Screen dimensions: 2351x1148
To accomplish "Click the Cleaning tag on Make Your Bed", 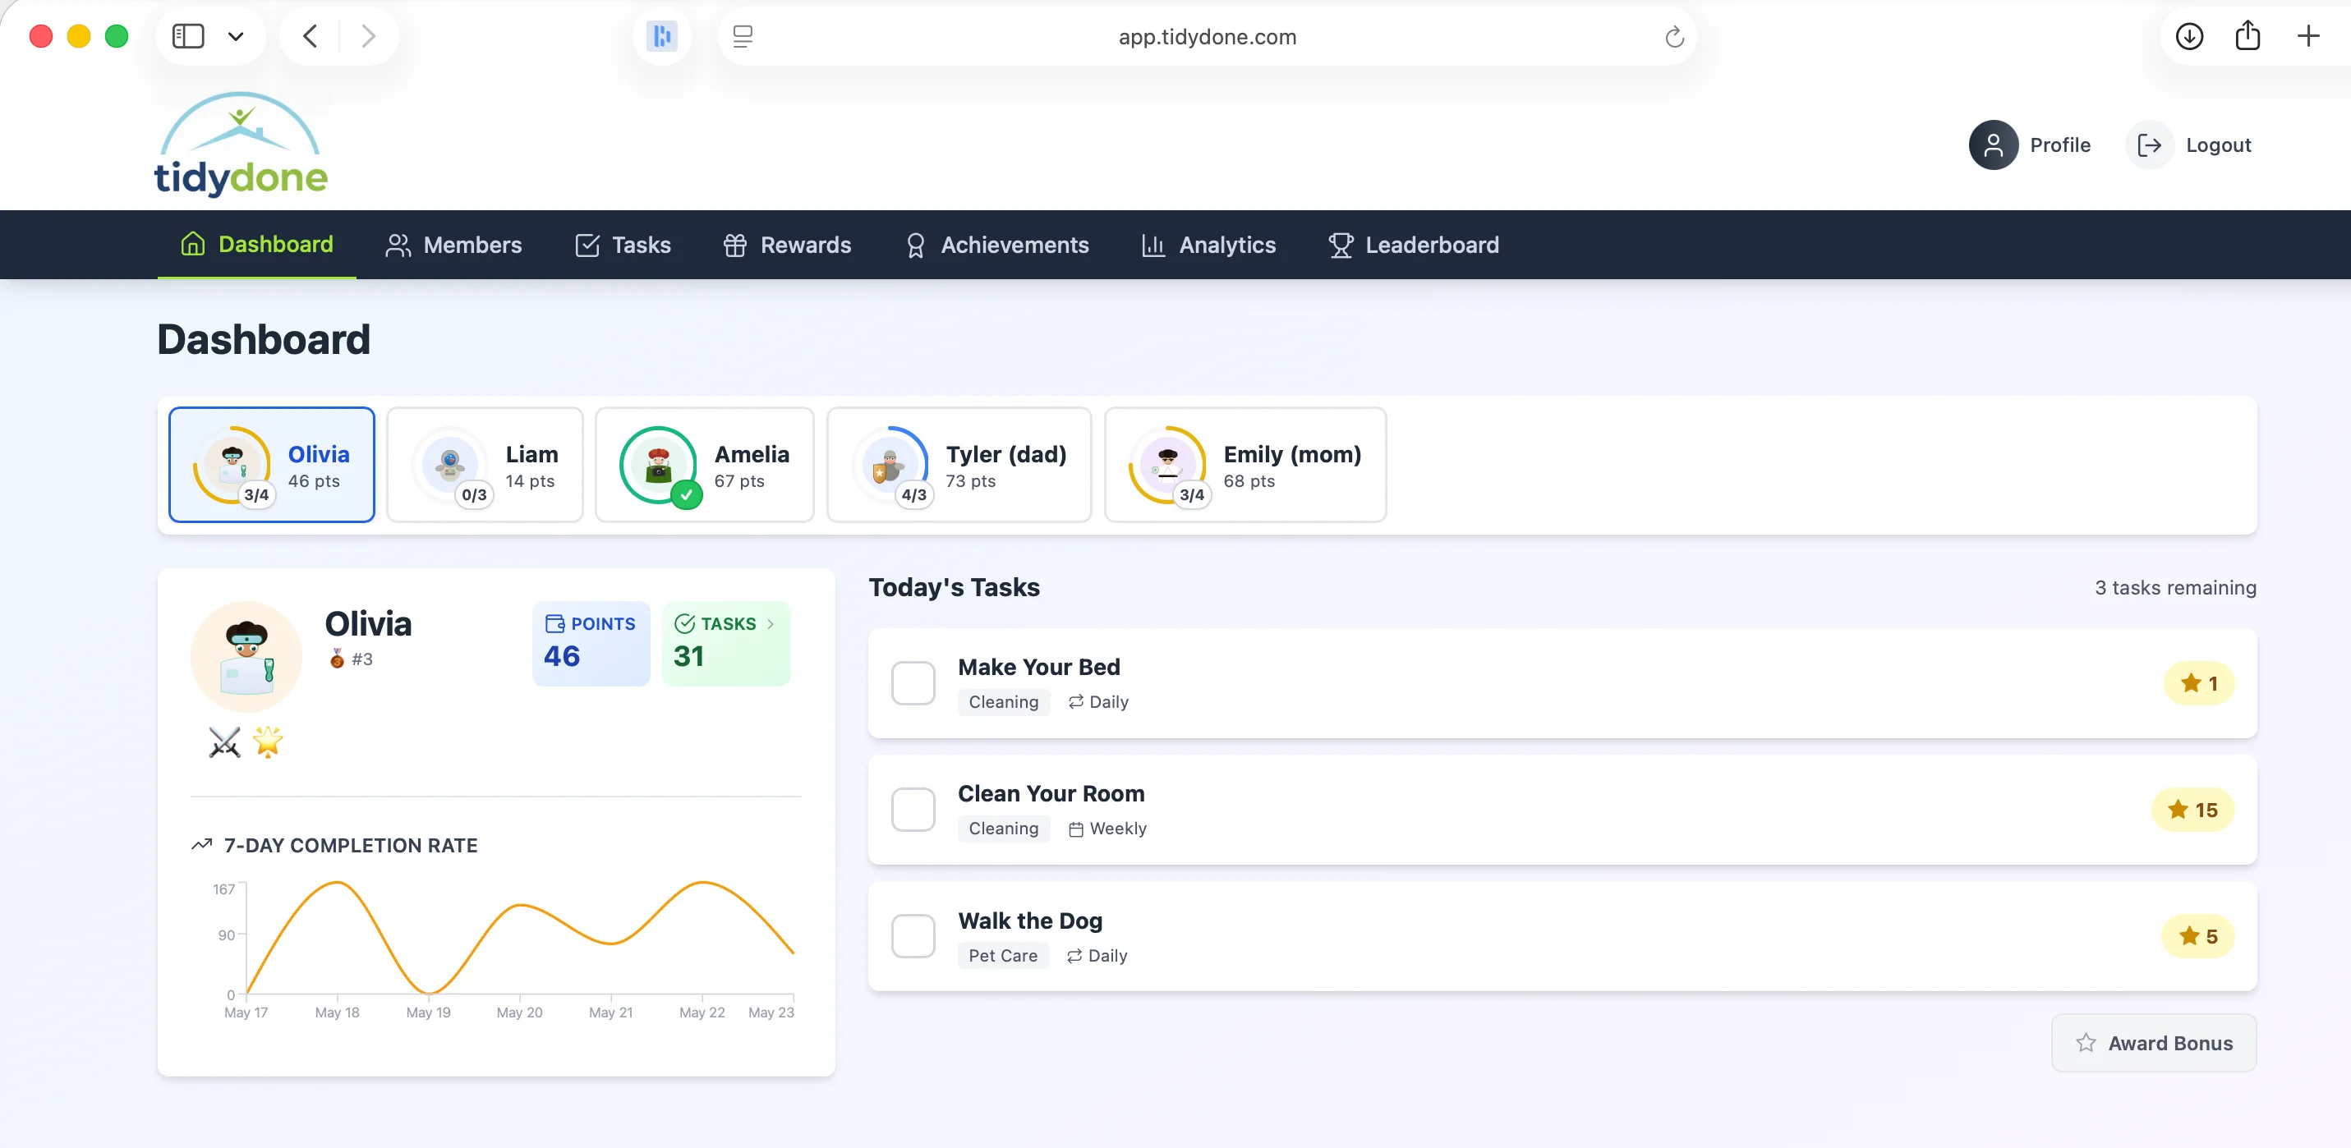I will 1003,702.
